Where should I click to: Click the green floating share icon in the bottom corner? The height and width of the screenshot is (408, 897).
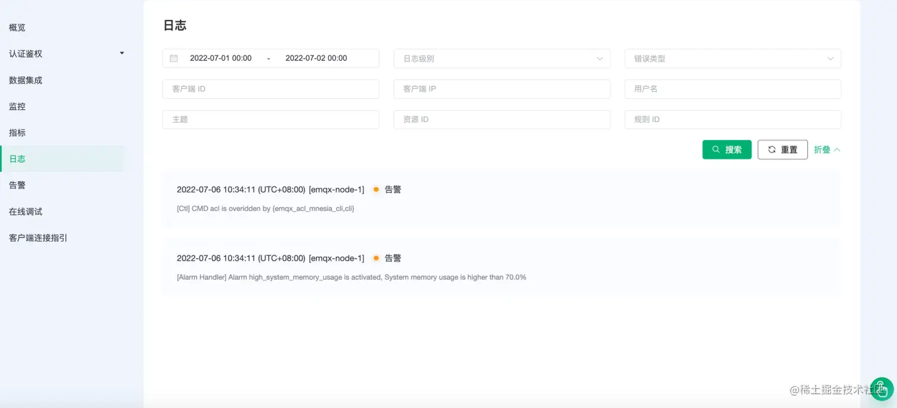(882, 389)
